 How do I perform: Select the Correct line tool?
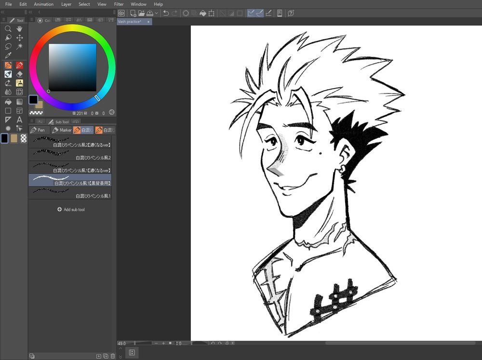(x=19, y=128)
